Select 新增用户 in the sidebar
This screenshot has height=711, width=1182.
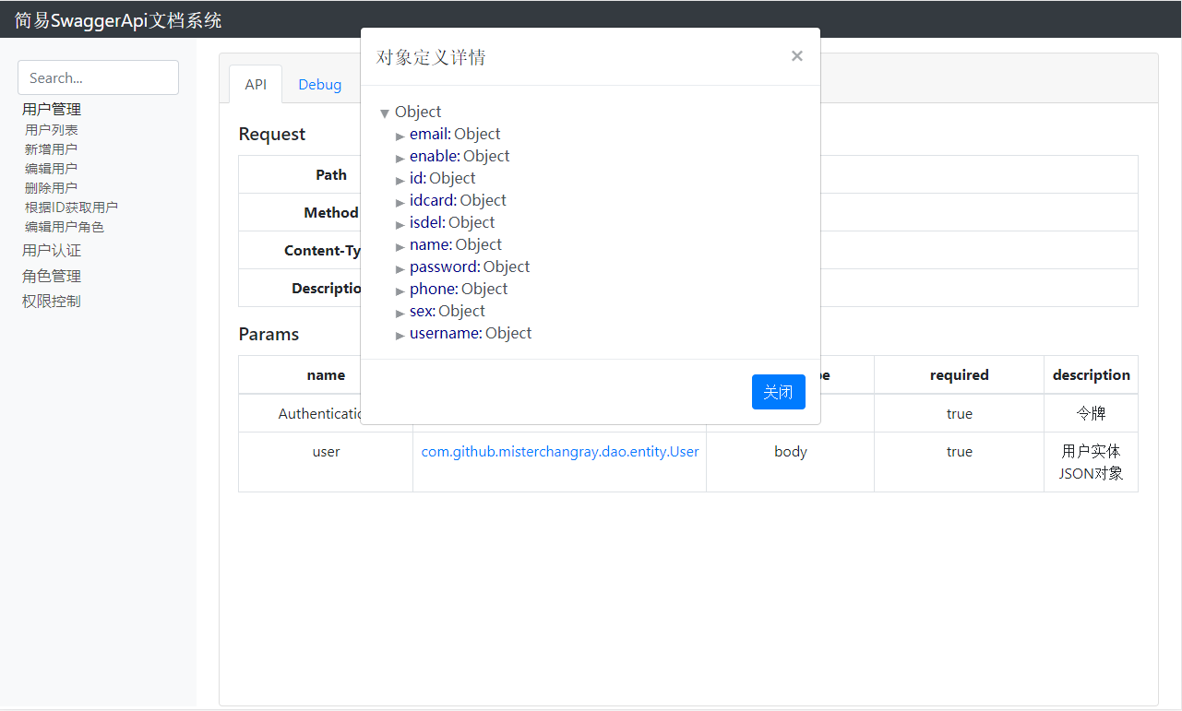click(x=52, y=149)
